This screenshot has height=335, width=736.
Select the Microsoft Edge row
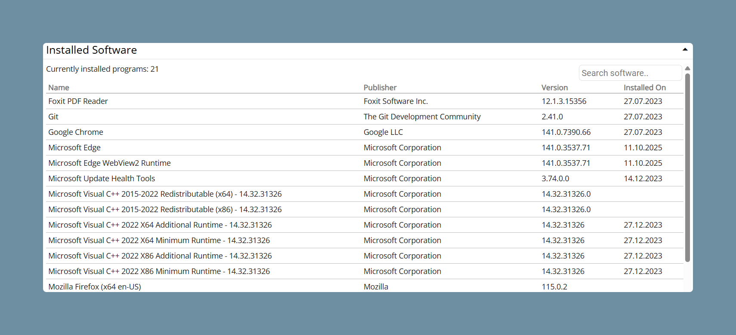tap(365, 148)
